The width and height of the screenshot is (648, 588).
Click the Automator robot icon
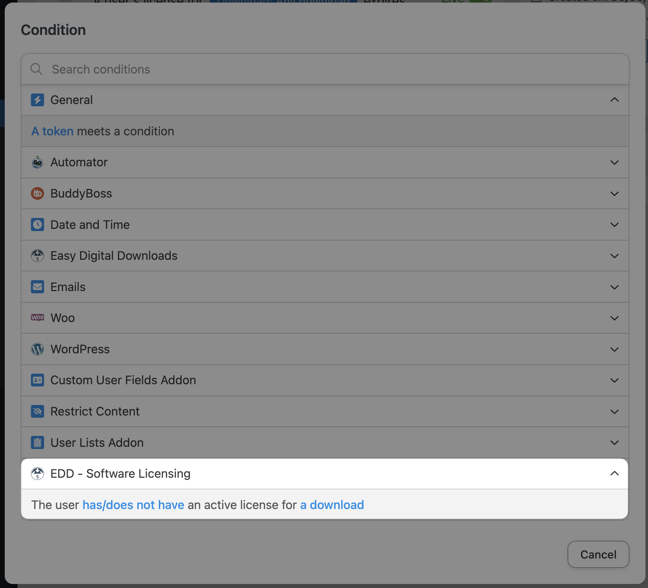coord(37,162)
